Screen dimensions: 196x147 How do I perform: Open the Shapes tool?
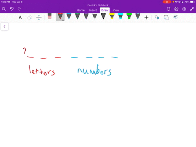point(157,18)
